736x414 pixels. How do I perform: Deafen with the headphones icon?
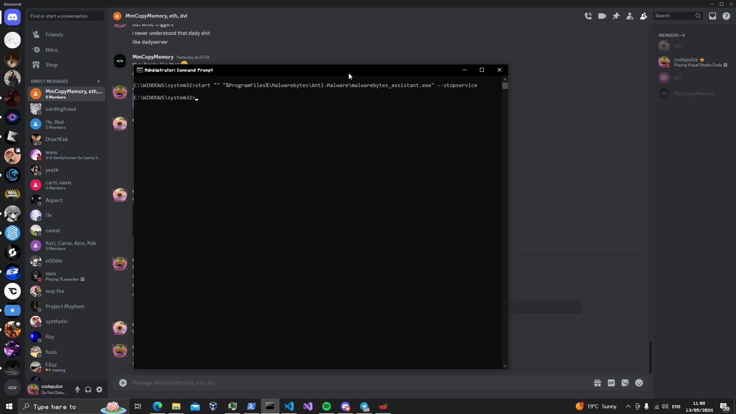click(x=88, y=389)
